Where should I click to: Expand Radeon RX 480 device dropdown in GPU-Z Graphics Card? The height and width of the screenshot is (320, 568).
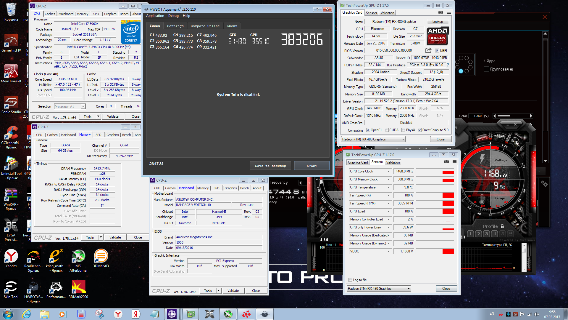click(403, 139)
